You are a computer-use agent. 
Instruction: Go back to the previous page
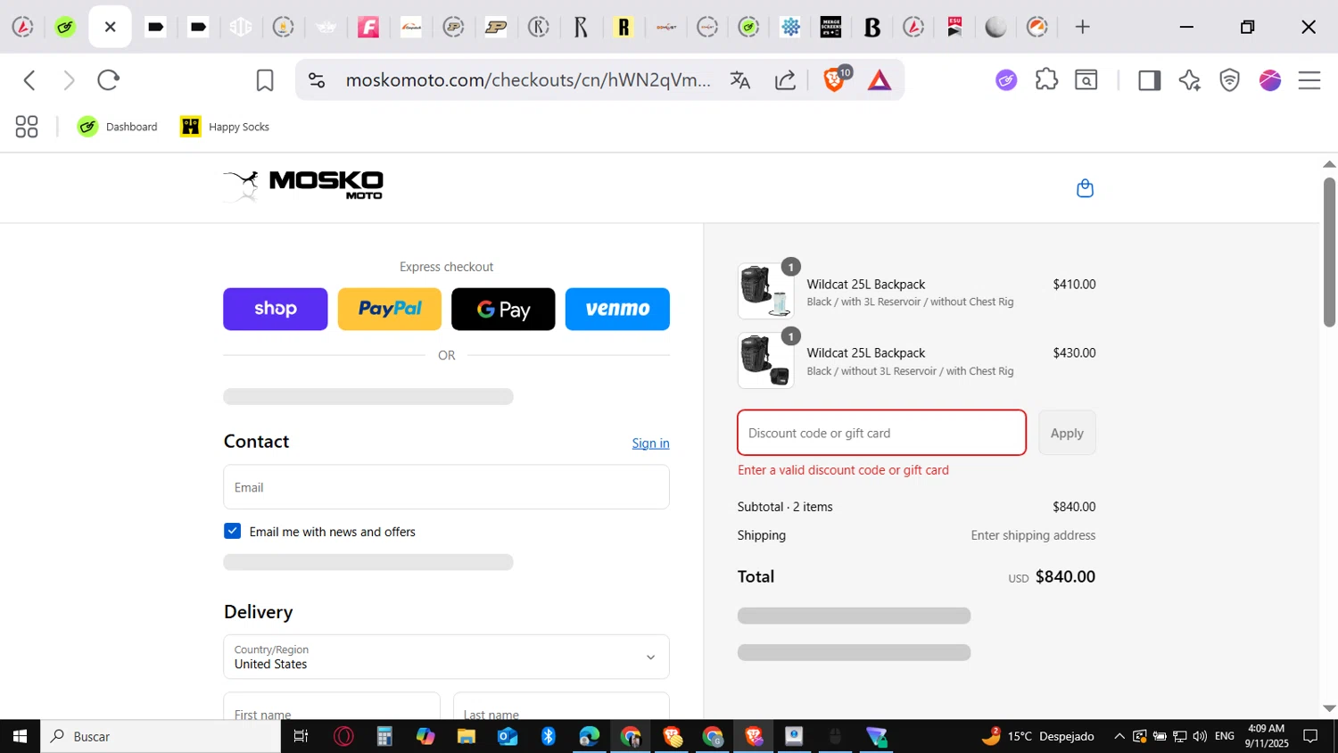[29, 80]
